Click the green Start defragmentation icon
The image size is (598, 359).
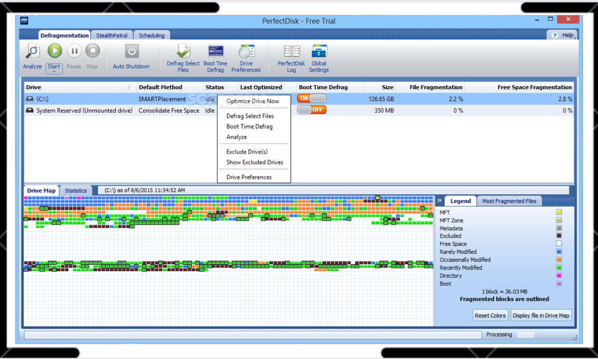[54, 50]
